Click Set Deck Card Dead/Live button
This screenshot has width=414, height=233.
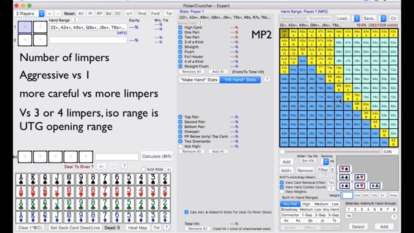click(x=75, y=227)
